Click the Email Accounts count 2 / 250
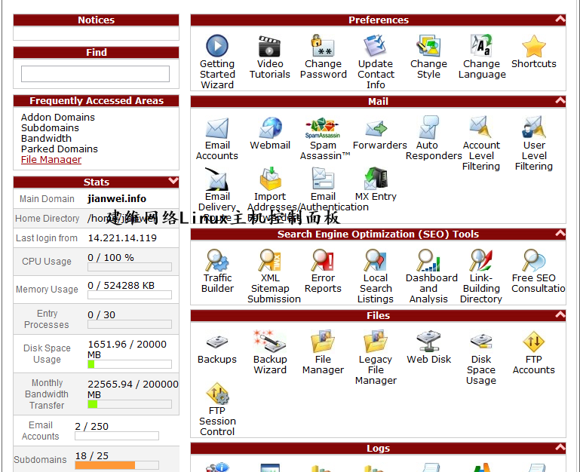 [x=92, y=427]
